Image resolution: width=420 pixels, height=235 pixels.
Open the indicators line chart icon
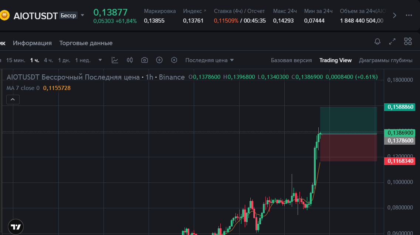click(115, 60)
